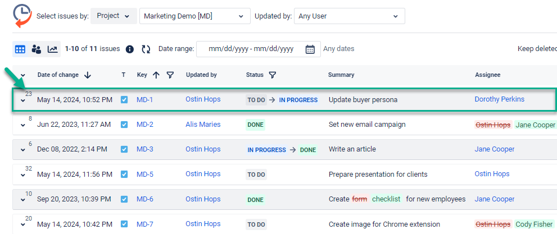Expand the MD-2 row changes chevron
557x234 pixels.
click(x=23, y=125)
